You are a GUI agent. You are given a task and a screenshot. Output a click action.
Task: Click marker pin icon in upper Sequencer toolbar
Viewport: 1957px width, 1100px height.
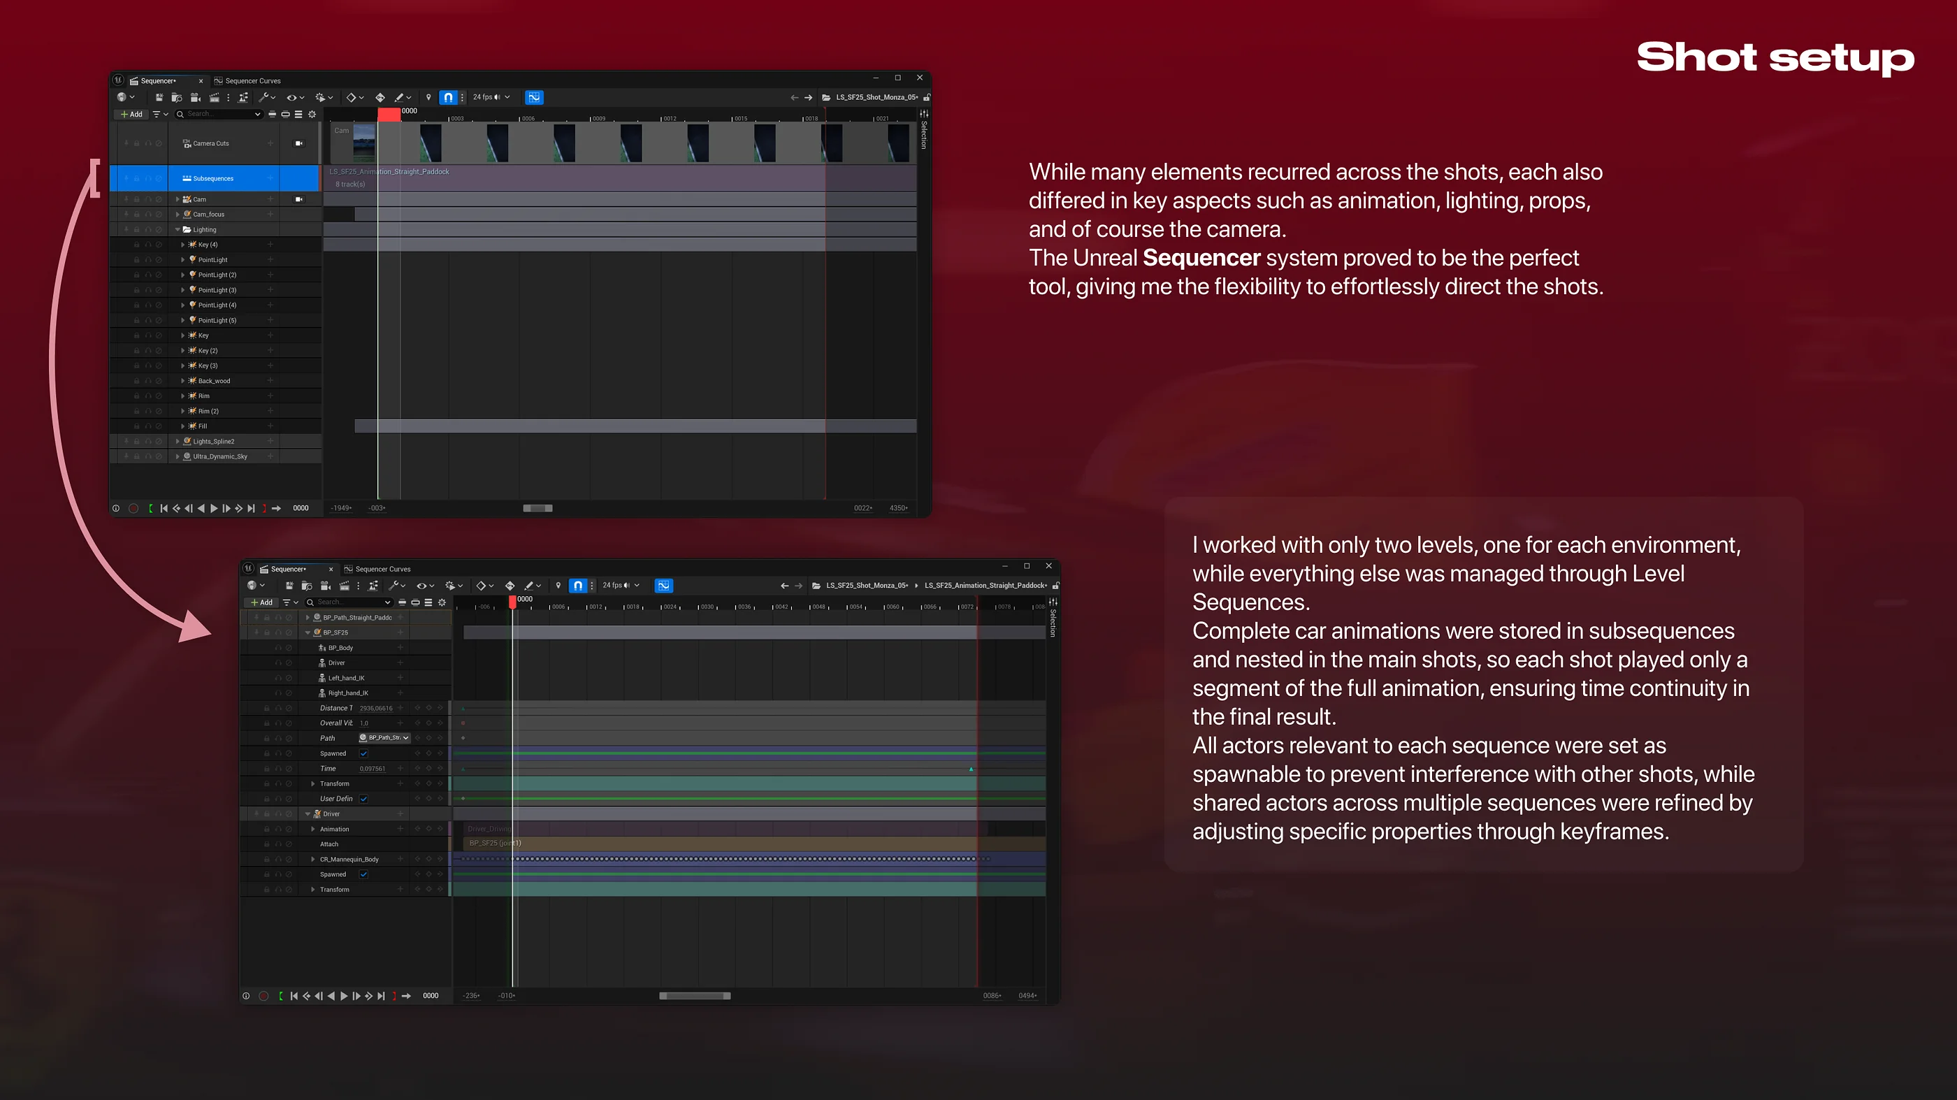tap(428, 97)
